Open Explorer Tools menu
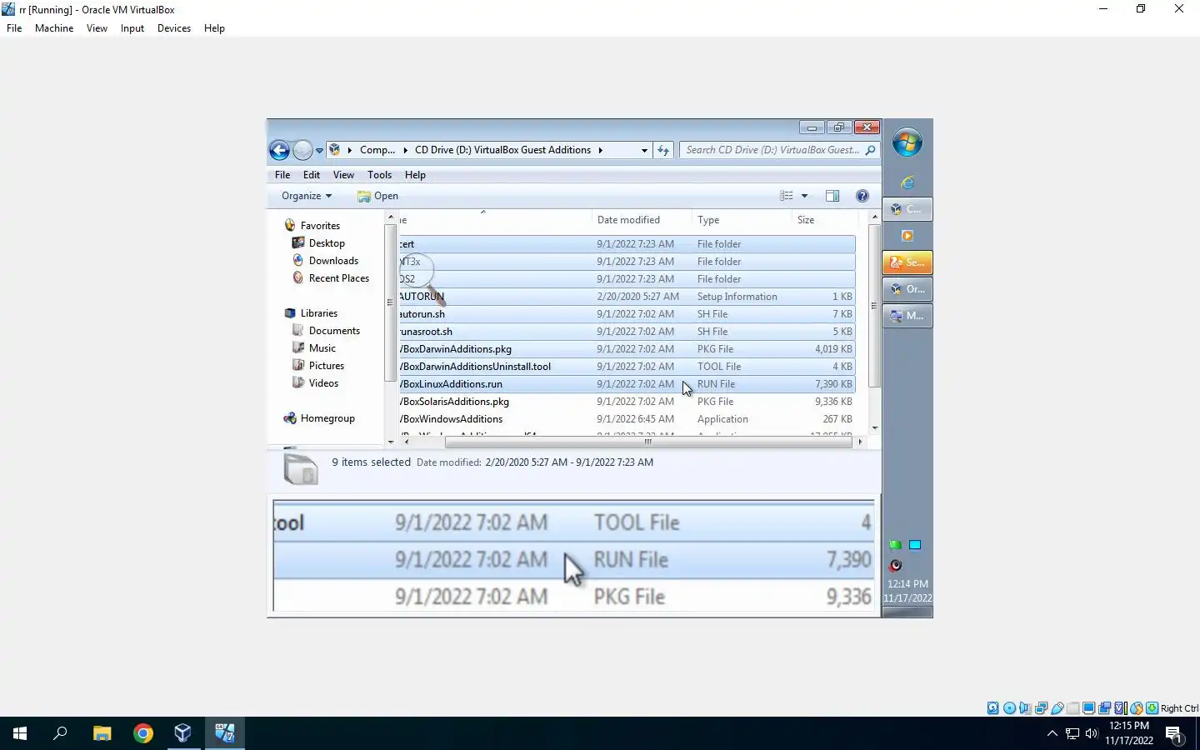The width and height of the screenshot is (1200, 750). tap(379, 175)
